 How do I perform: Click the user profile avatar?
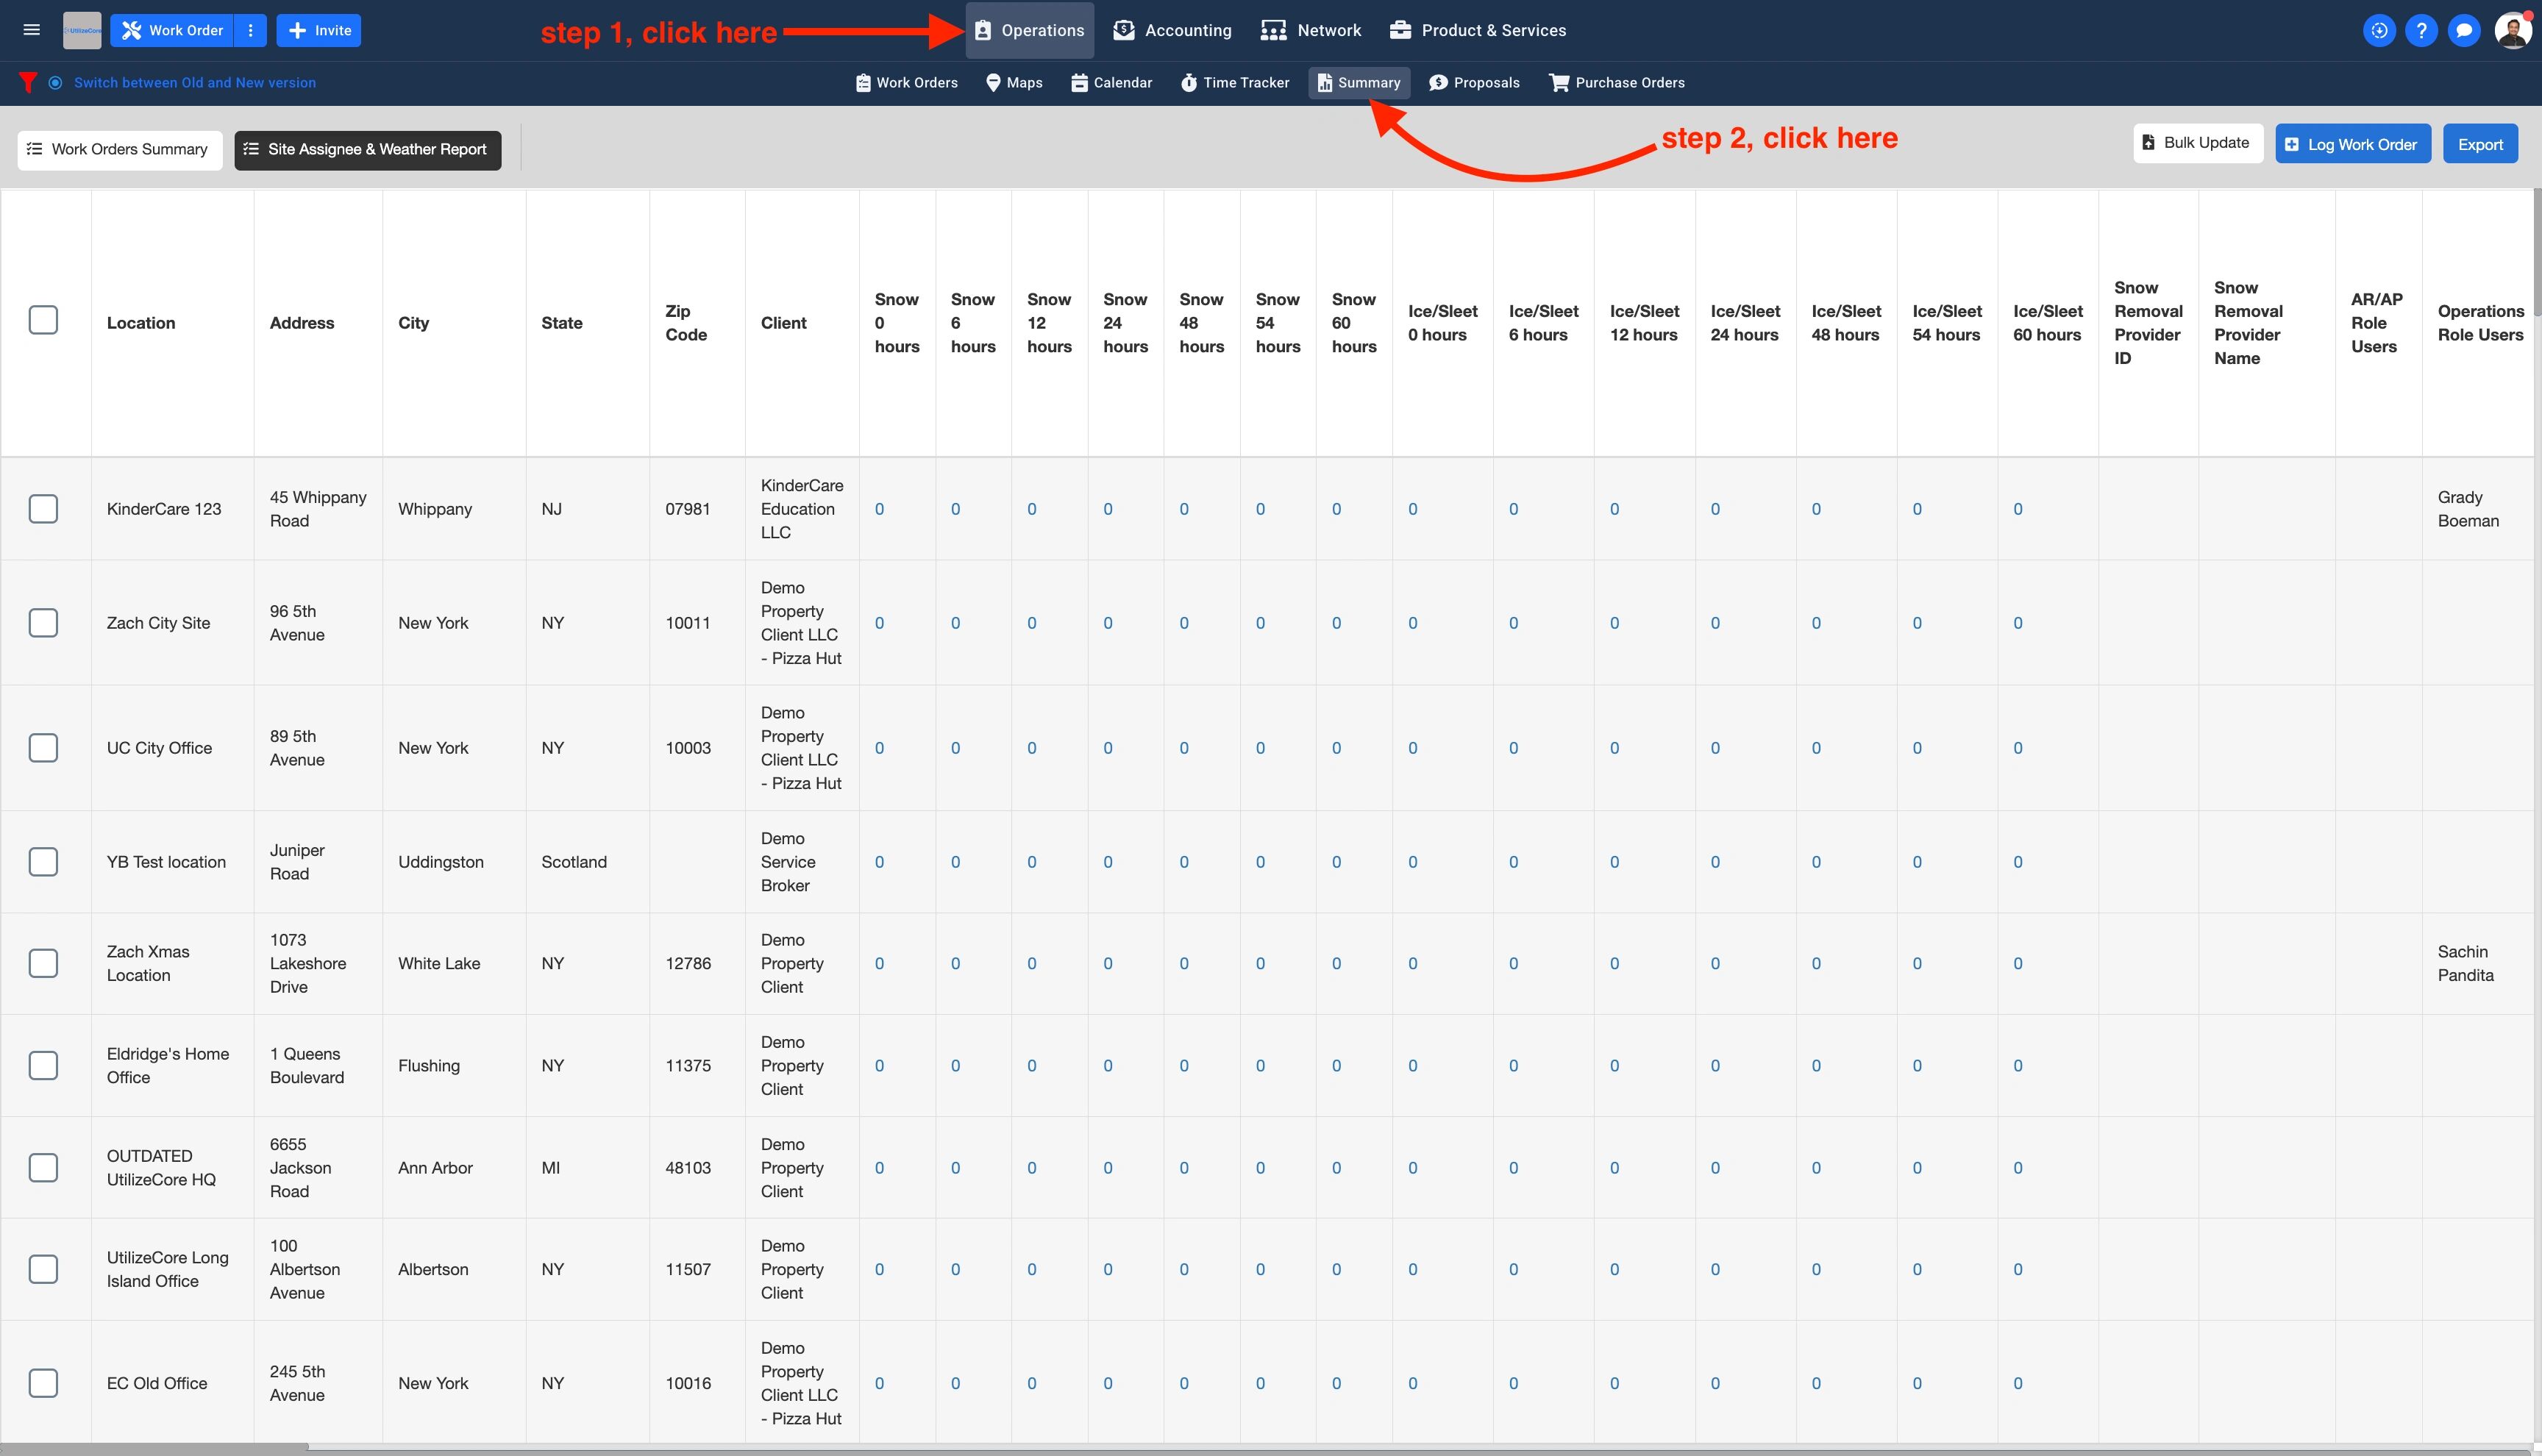pyautogui.click(x=2512, y=30)
